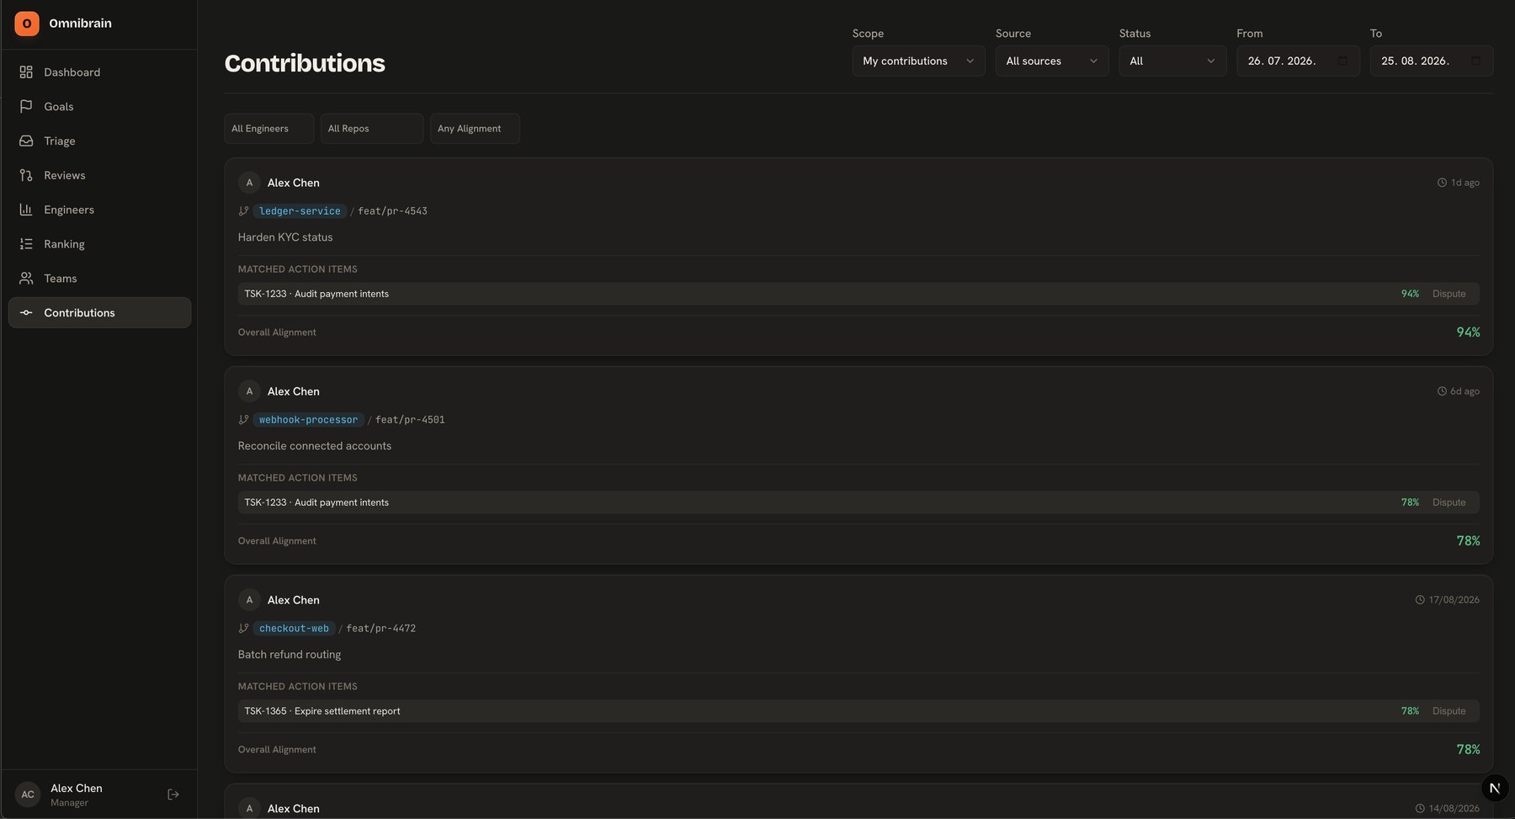Click the round N badge icon
The height and width of the screenshot is (819, 1515).
click(x=1494, y=789)
